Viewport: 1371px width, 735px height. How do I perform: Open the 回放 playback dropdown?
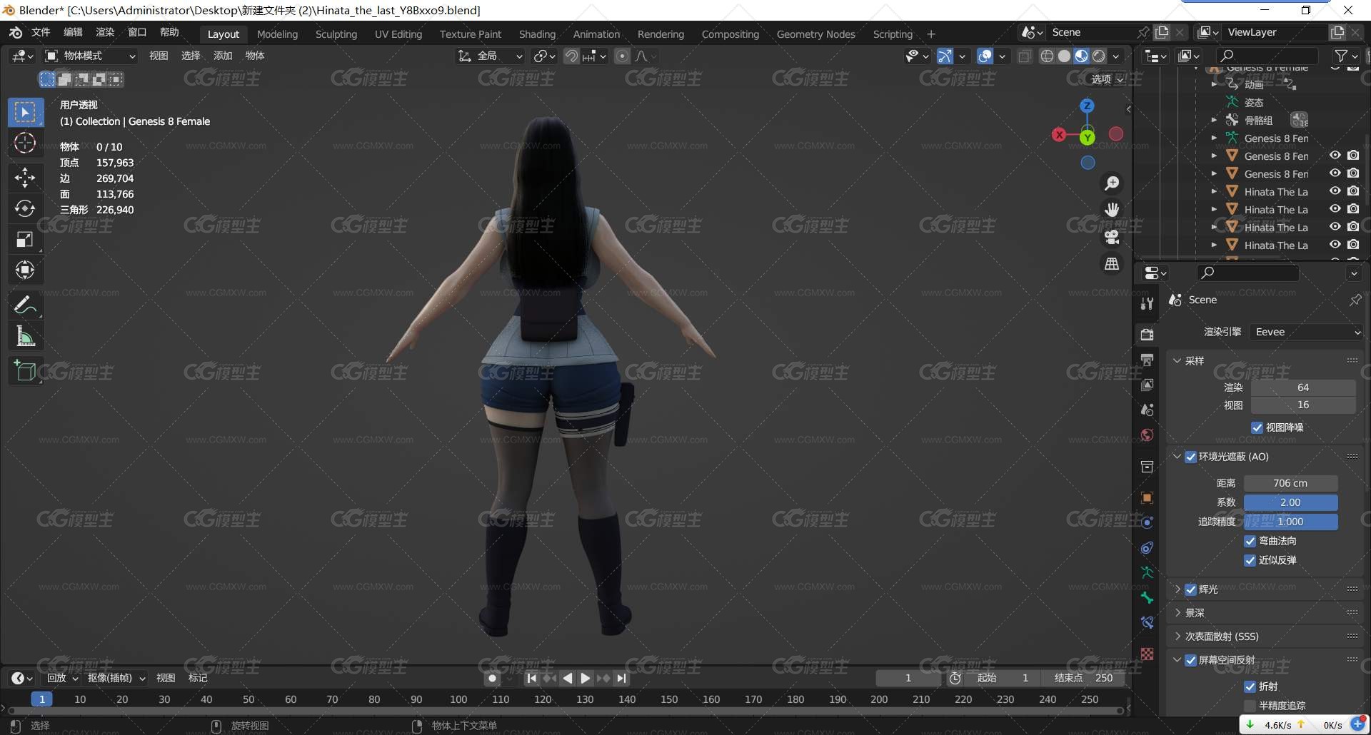point(62,678)
